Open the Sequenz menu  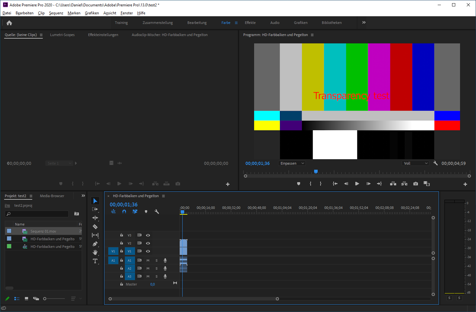coord(56,13)
